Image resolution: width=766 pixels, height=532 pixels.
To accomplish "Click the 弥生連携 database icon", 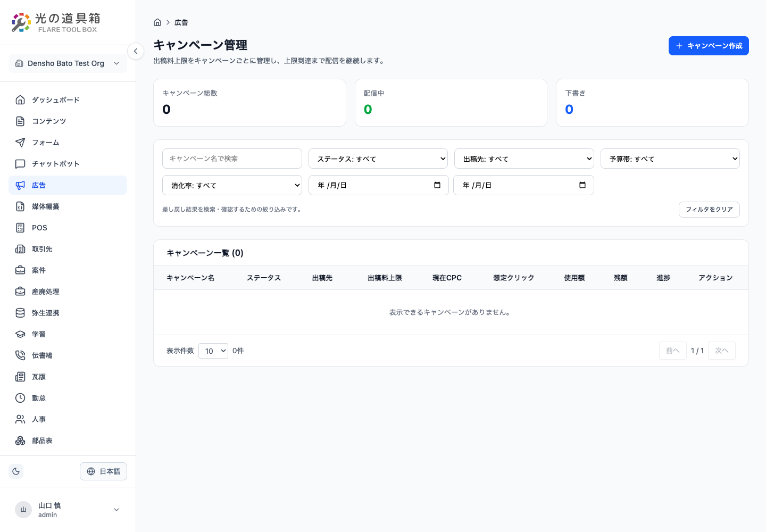I will (20, 313).
